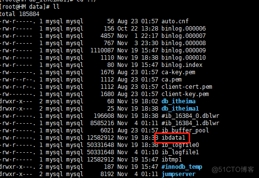Click the client-cert.pem file name
The height and width of the screenshot is (178, 259).
click(187, 87)
